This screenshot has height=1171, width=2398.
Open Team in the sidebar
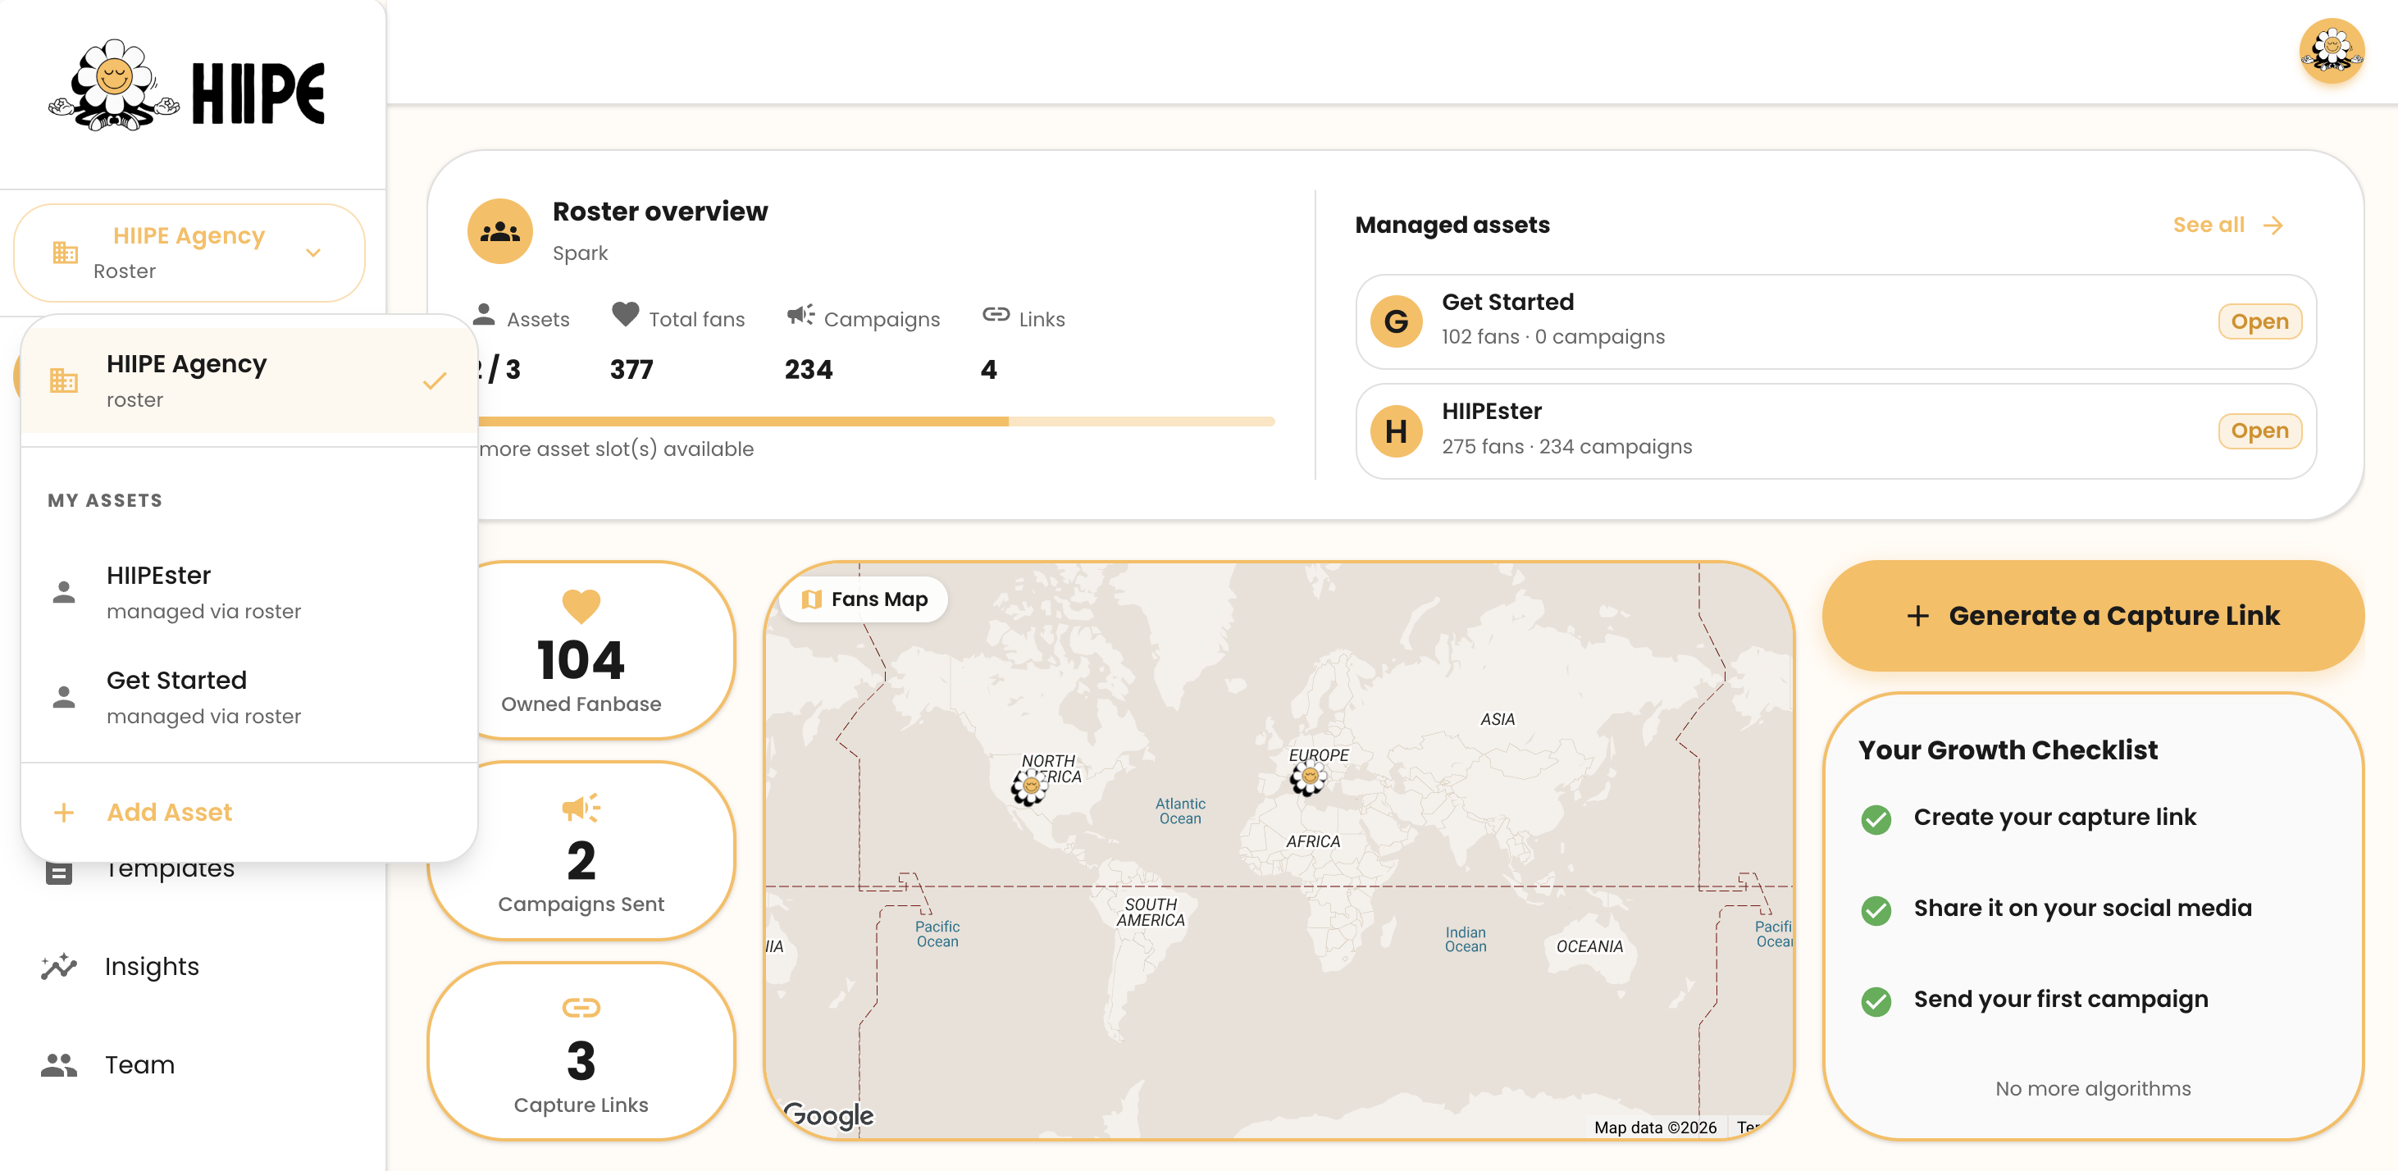click(139, 1065)
